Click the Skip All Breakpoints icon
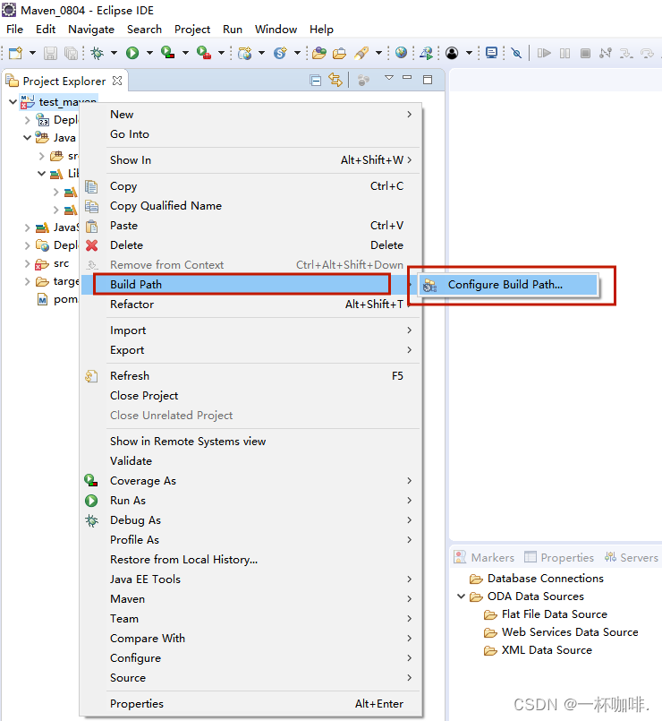Screen dimensions: 662x721 [516, 54]
